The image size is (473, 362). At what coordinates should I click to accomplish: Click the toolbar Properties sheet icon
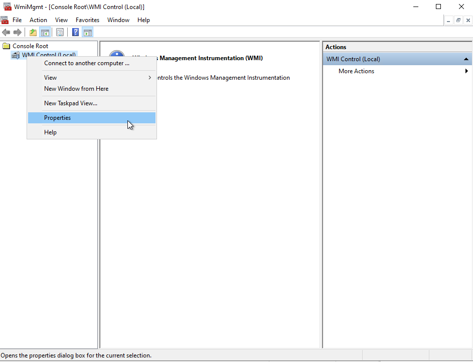pos(60,33)
